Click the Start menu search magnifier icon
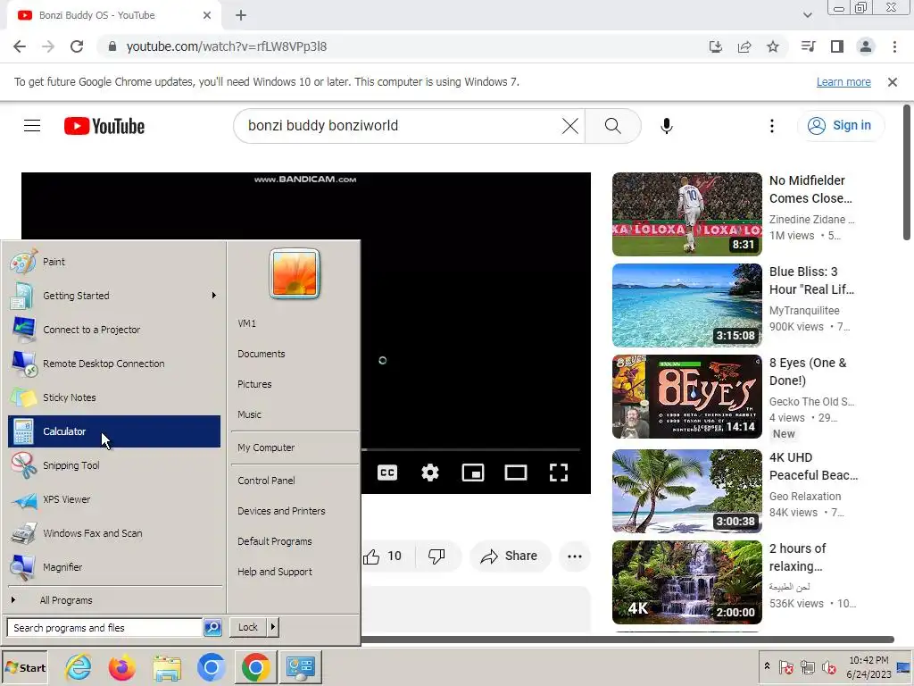 [x=212, y=628]
